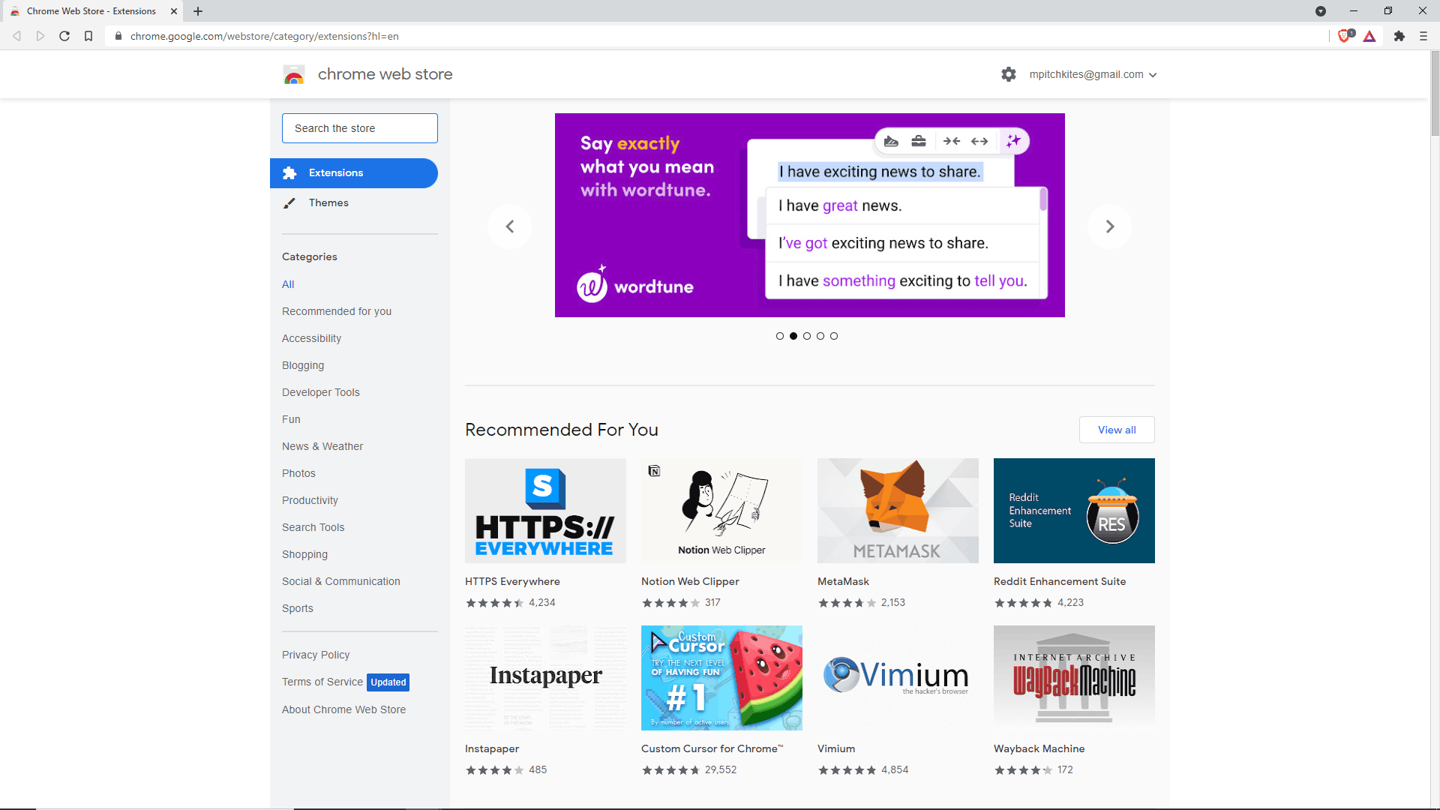Close the Chrome Web Store tab
Screen dimensions: 1440x810
point(174,11)
